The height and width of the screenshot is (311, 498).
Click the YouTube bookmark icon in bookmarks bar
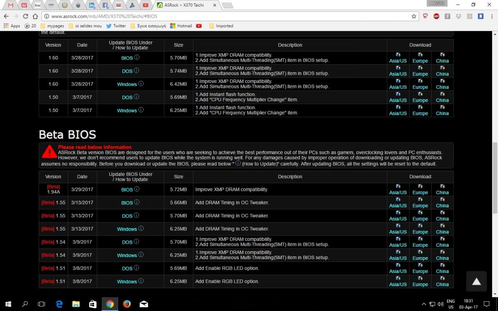(199, 26)
